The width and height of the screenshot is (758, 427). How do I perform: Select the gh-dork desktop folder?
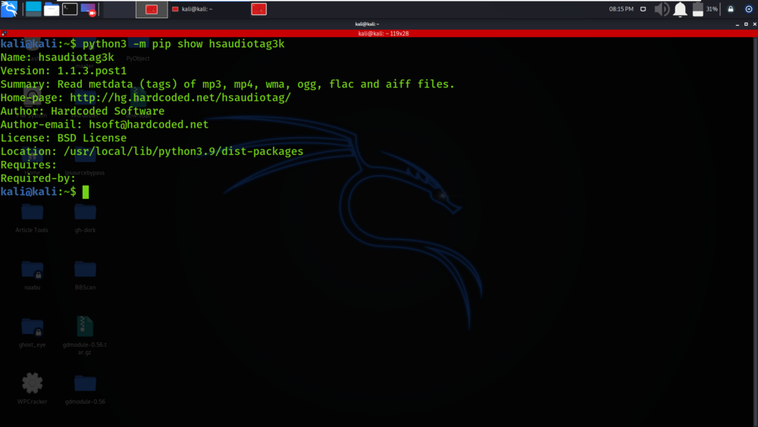coord(85,218)
